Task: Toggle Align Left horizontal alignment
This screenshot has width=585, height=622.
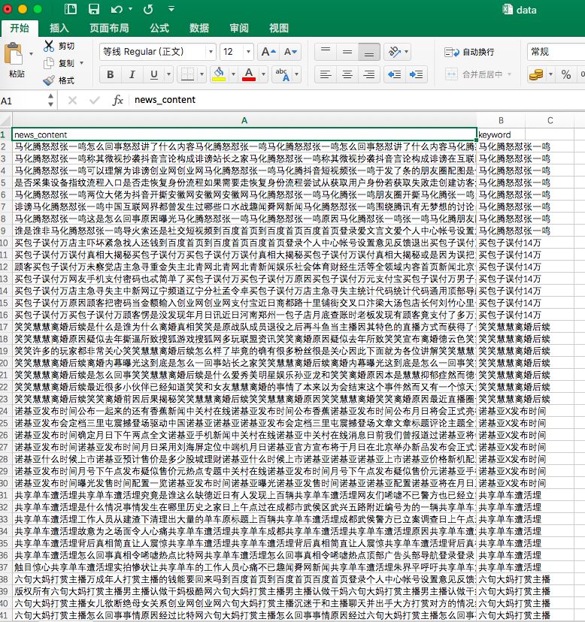Action: pyautogui.click(x=326, y=74)
